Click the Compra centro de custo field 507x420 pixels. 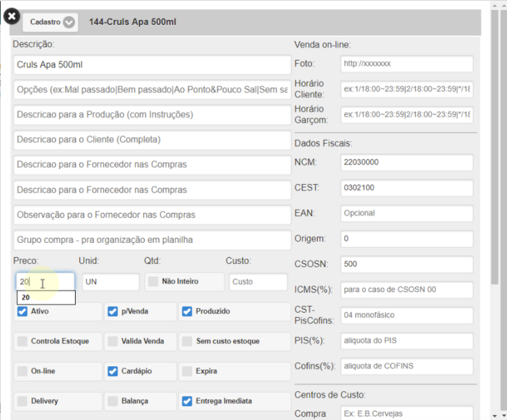coord(407,413)
